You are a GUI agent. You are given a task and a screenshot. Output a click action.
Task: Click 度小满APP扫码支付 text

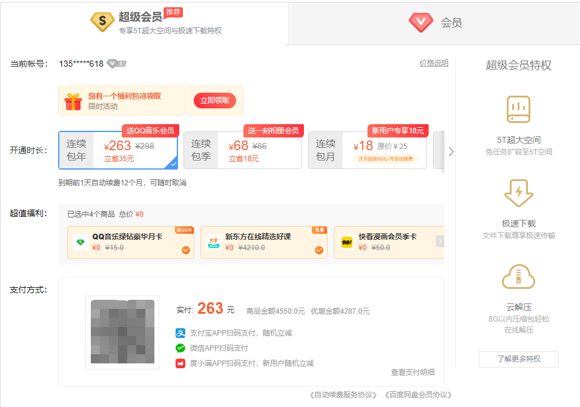pos(251,363)
